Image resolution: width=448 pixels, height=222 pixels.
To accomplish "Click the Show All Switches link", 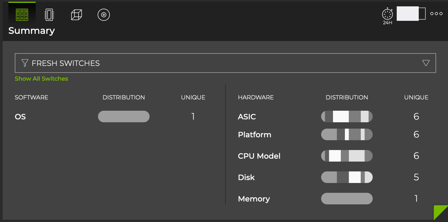I will pyautogui.click(x=41, y=79).
